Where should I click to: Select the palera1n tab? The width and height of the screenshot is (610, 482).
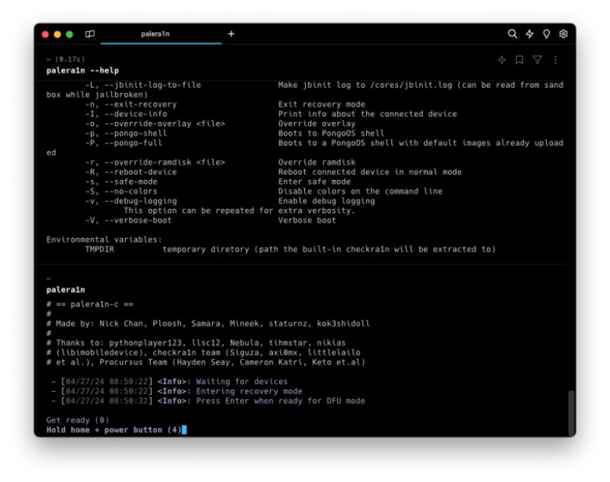click(x=161, y=34)
